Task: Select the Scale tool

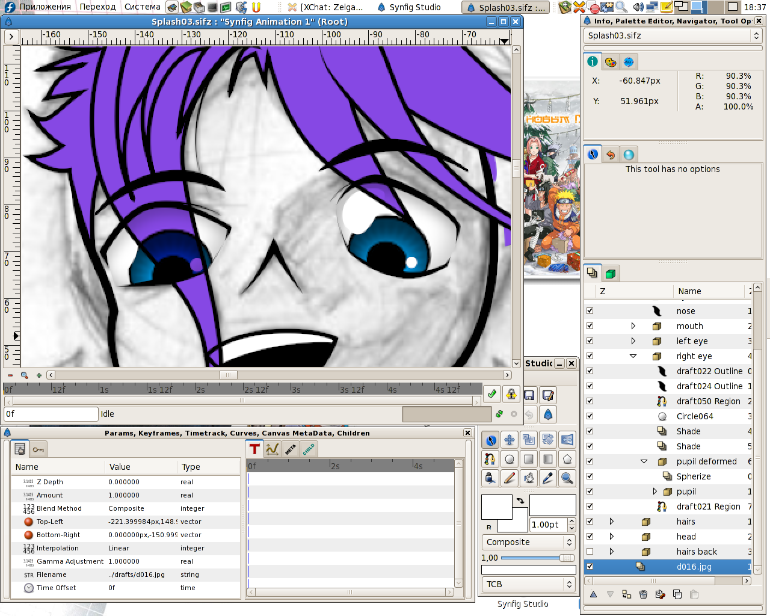Action: [529, 440]
